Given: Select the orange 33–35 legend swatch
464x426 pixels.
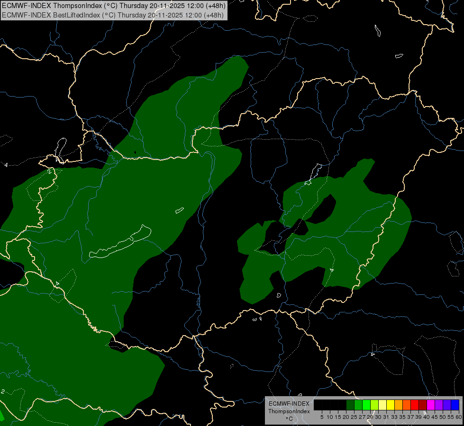Looking at the screenshot, I should (x=399, y=405).
